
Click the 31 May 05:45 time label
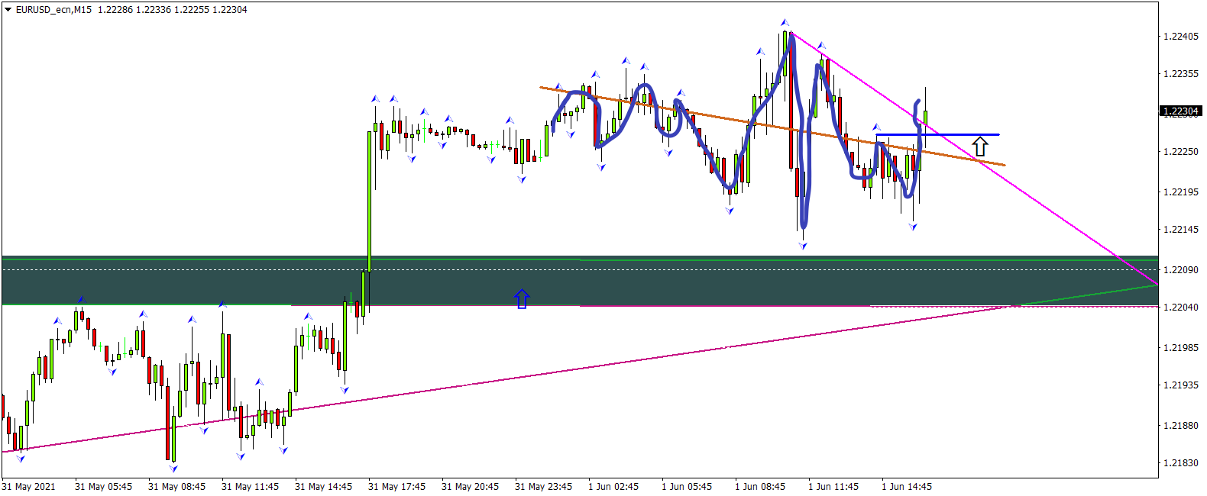pos(103,486)
